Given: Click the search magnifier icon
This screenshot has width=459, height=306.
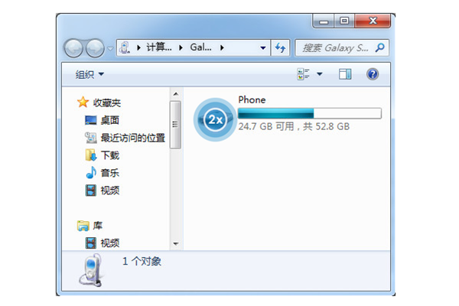Looking at the screenshot, I should (379, 47).
